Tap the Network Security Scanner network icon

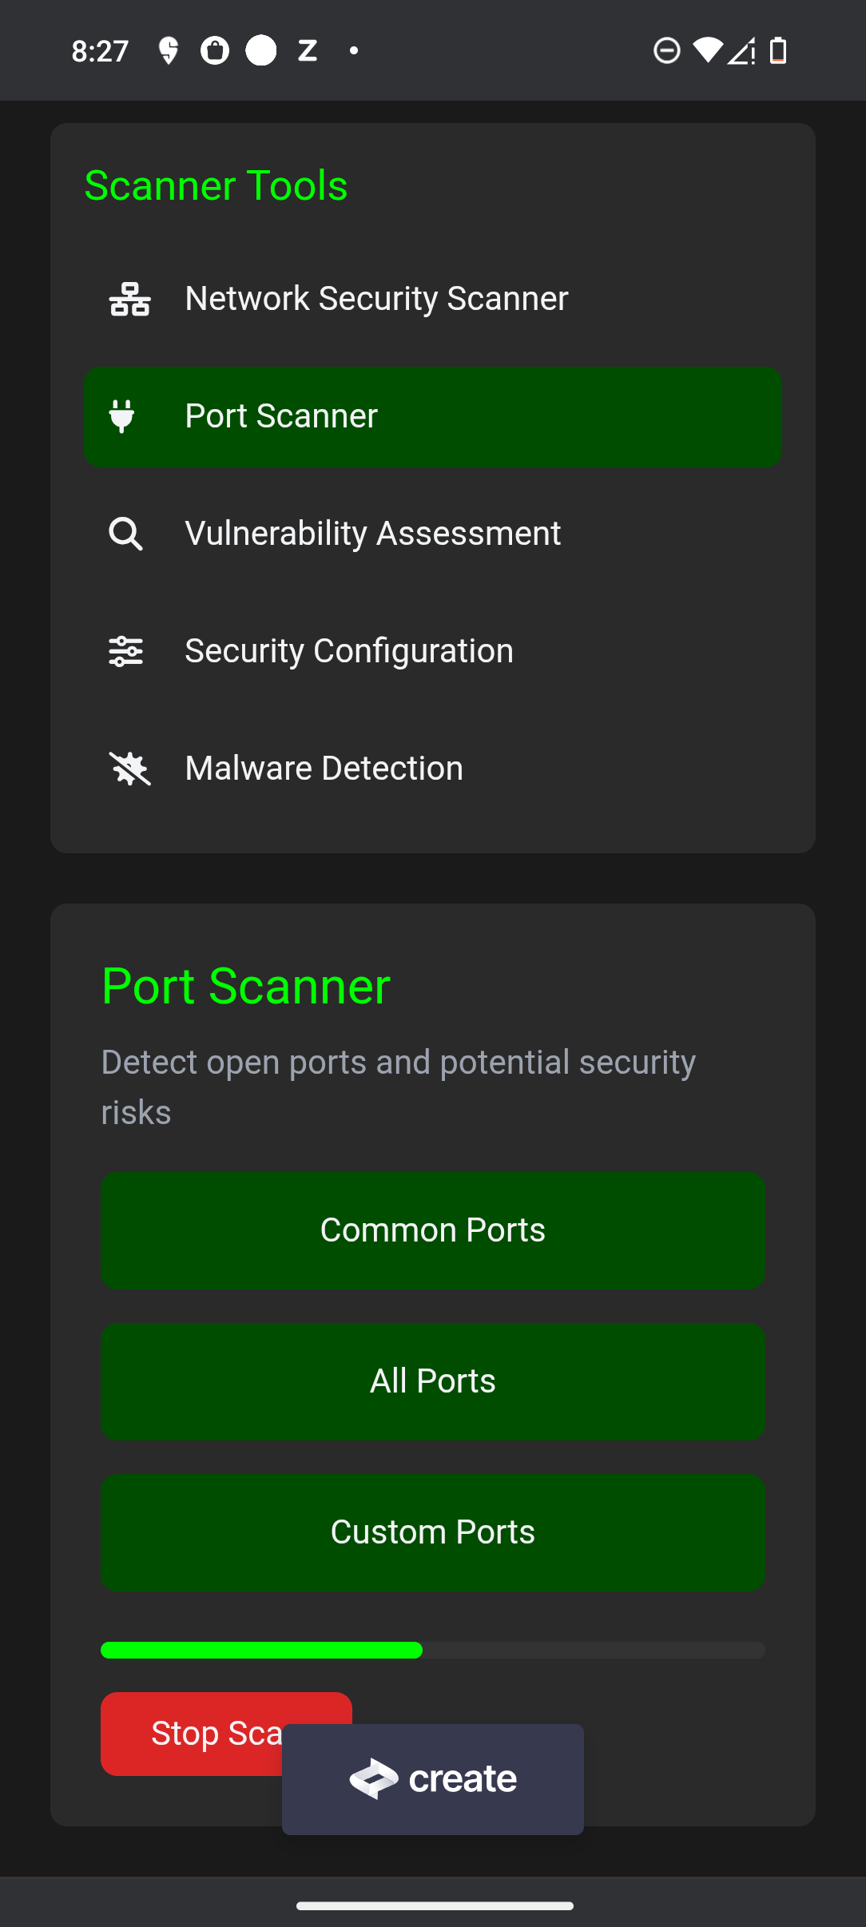129,300
